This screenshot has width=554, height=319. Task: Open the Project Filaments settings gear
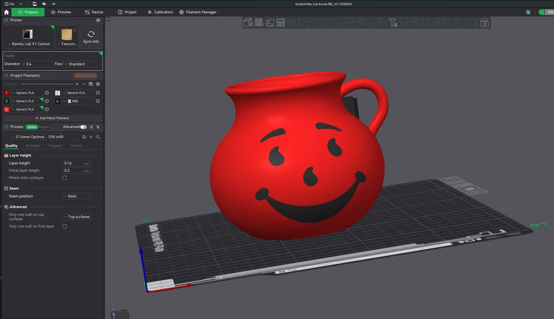point(98,84)
